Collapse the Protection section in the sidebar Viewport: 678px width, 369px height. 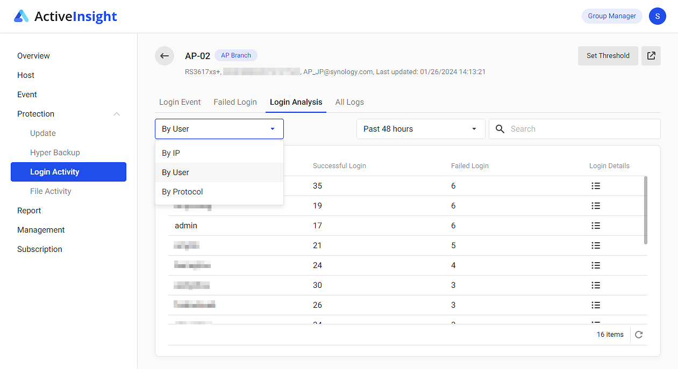(117, 114)
